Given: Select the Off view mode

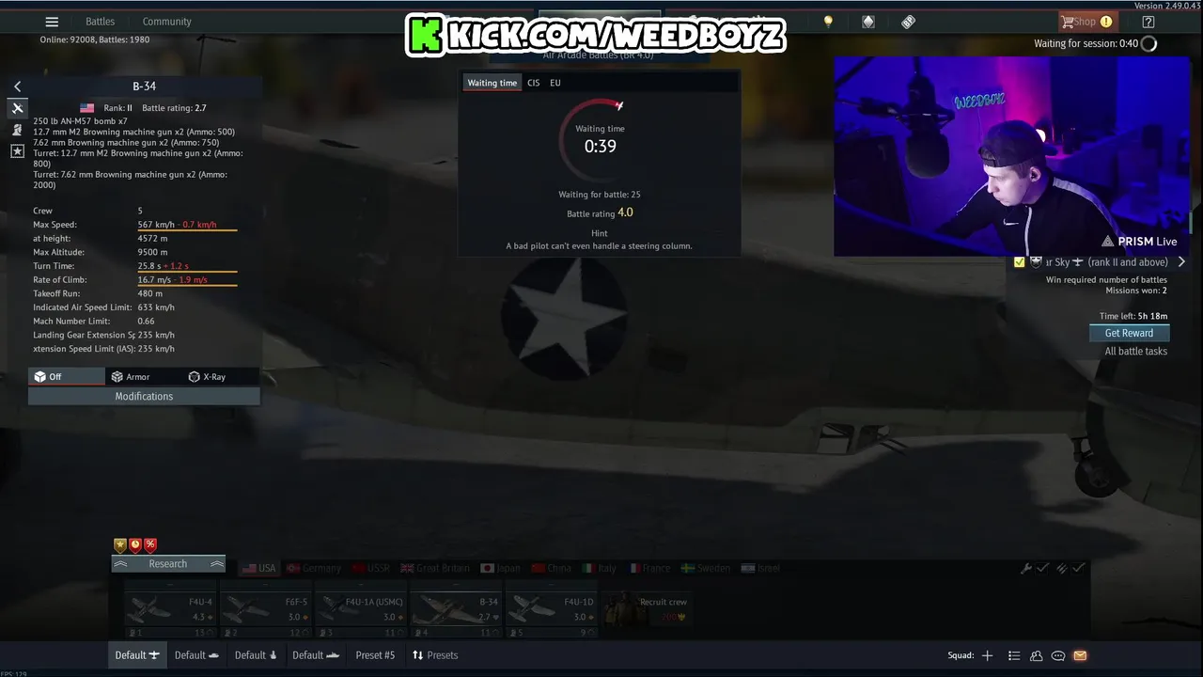Looking at the screenshot, I should (x=67, y=376).
